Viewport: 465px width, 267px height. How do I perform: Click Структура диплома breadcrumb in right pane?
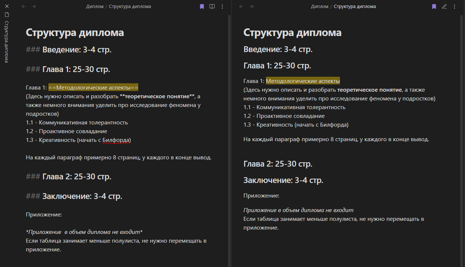pos(355,7)
